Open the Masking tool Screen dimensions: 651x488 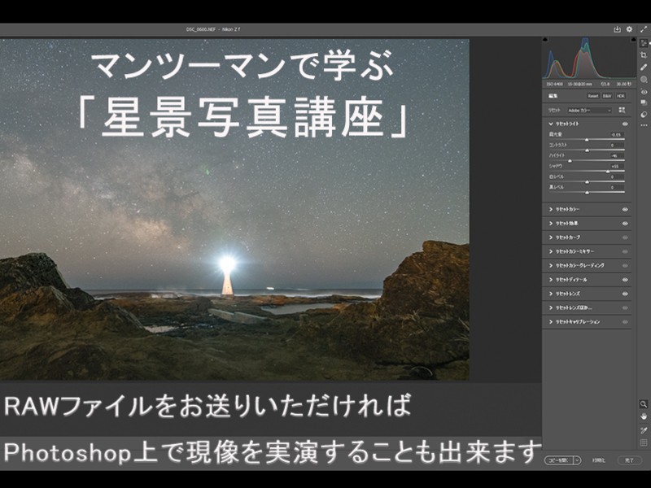644,79
